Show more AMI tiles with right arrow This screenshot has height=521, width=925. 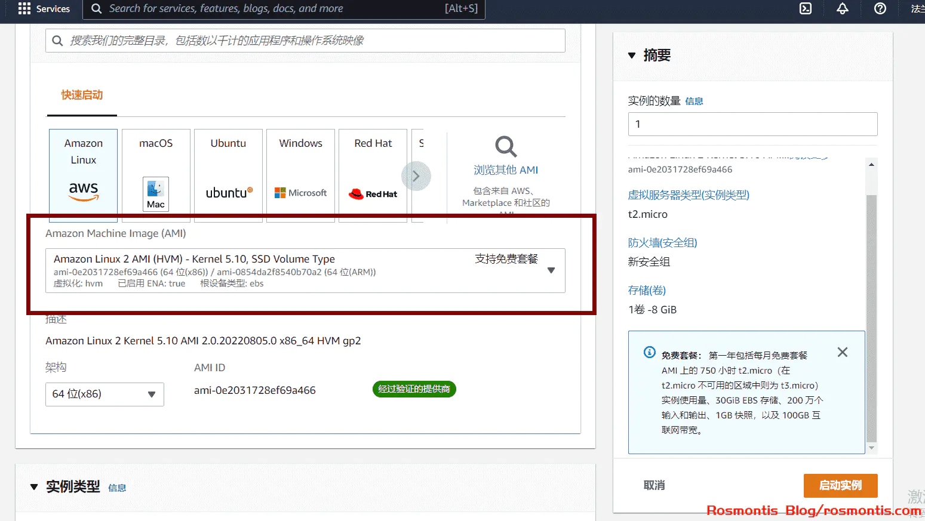coord(416,176)
